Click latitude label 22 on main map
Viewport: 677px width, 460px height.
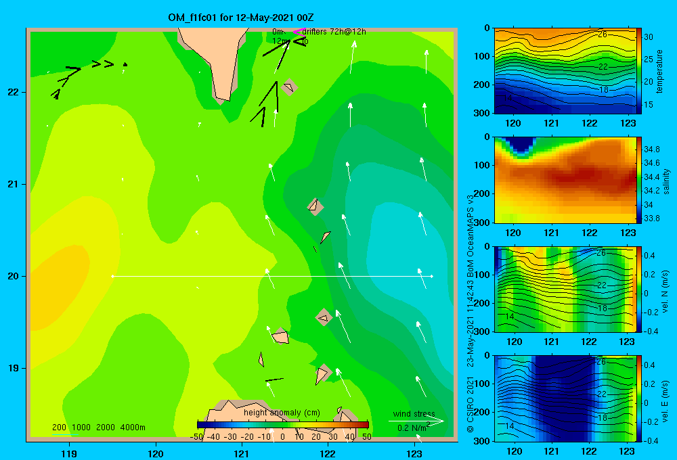(x=13, y=92)
